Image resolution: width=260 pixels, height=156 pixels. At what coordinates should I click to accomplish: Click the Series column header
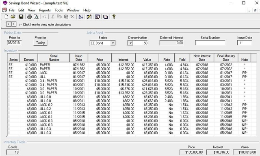click(13, 58)
